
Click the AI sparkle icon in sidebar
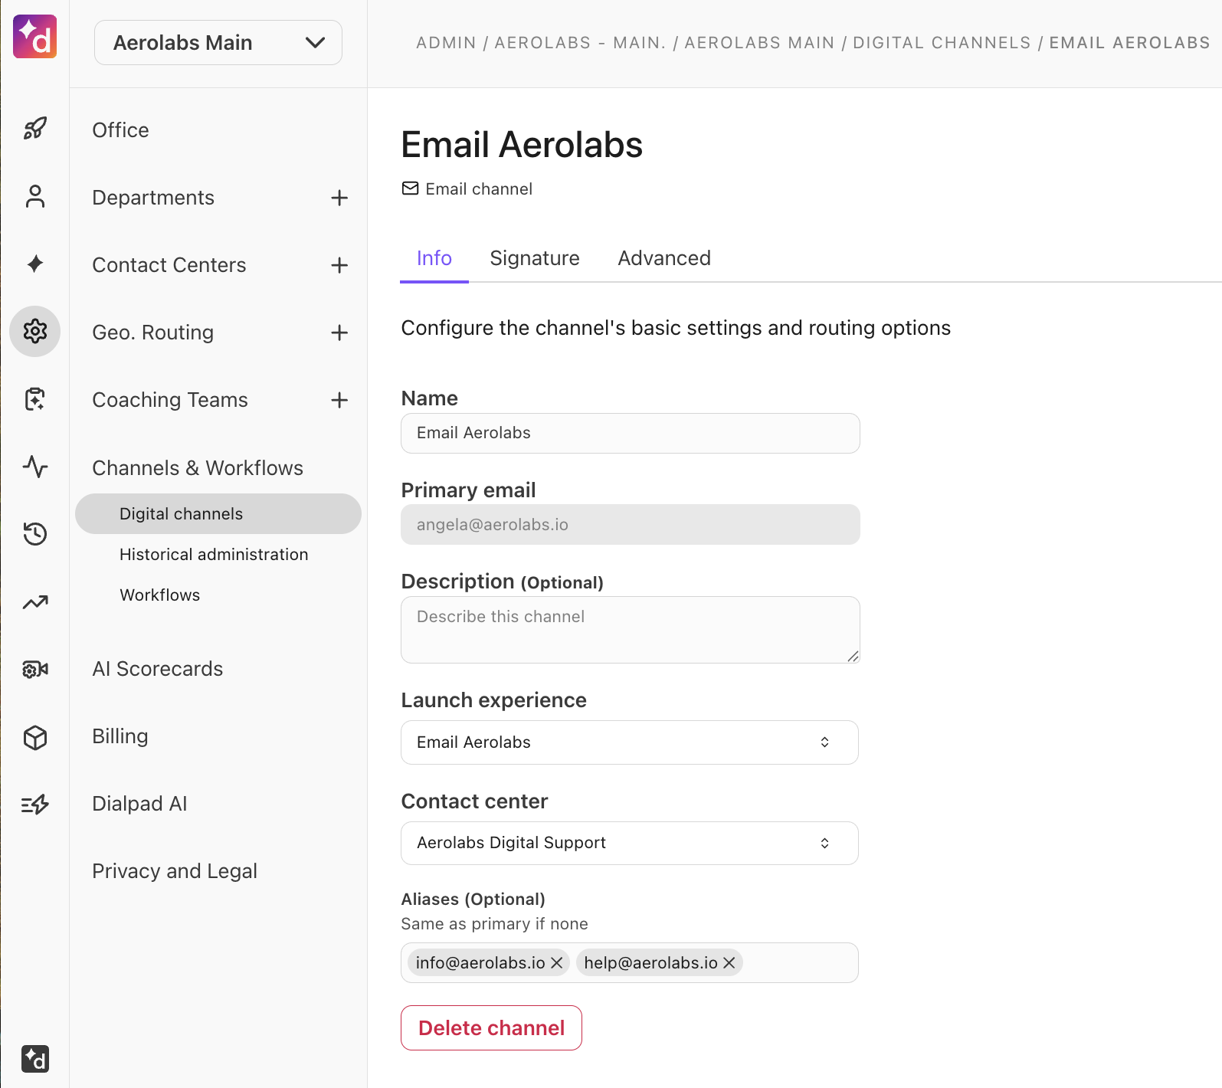click(35, 264)
